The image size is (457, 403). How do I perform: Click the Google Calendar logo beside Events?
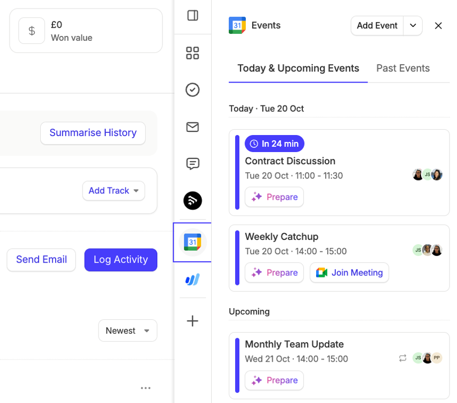coord(237,25)
